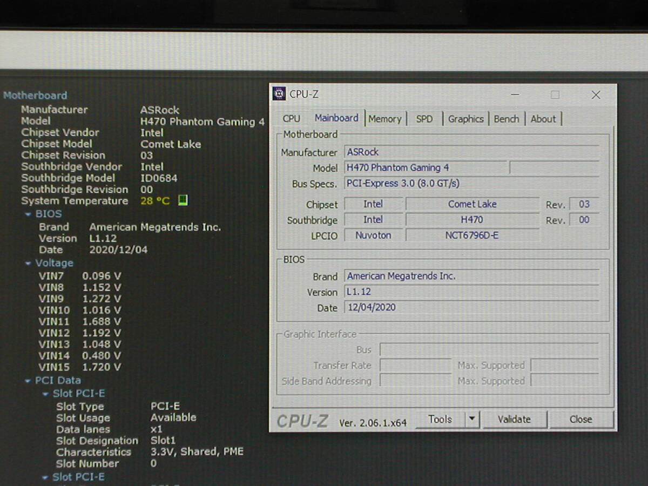
Task: Click the VIN13 1.048 V row
Action: [79, 345]
